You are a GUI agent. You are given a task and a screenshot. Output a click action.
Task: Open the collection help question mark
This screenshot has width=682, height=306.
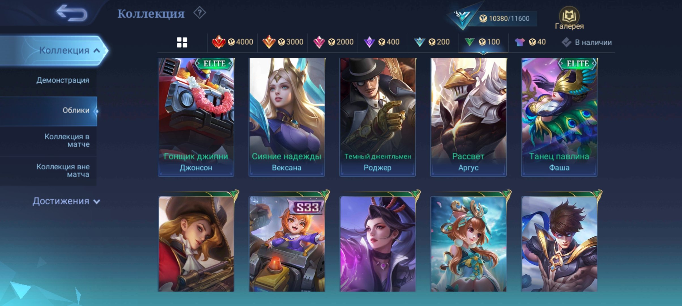point(200,13)
